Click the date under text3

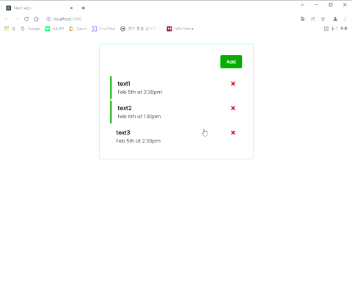[138, 141]
